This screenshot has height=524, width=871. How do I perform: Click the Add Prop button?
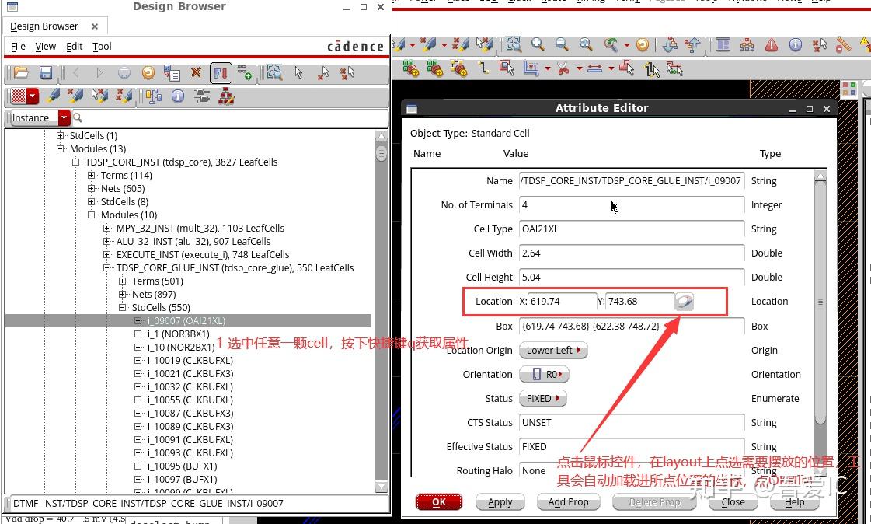[x=568, y=501]
